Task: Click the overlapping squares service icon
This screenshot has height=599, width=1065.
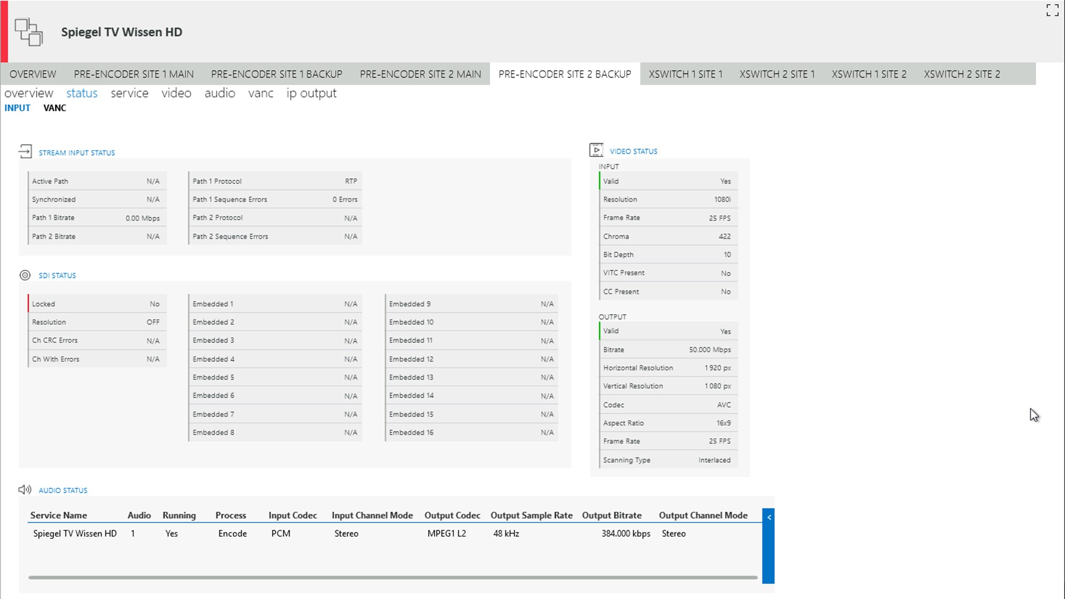Action: coord(28,32)
